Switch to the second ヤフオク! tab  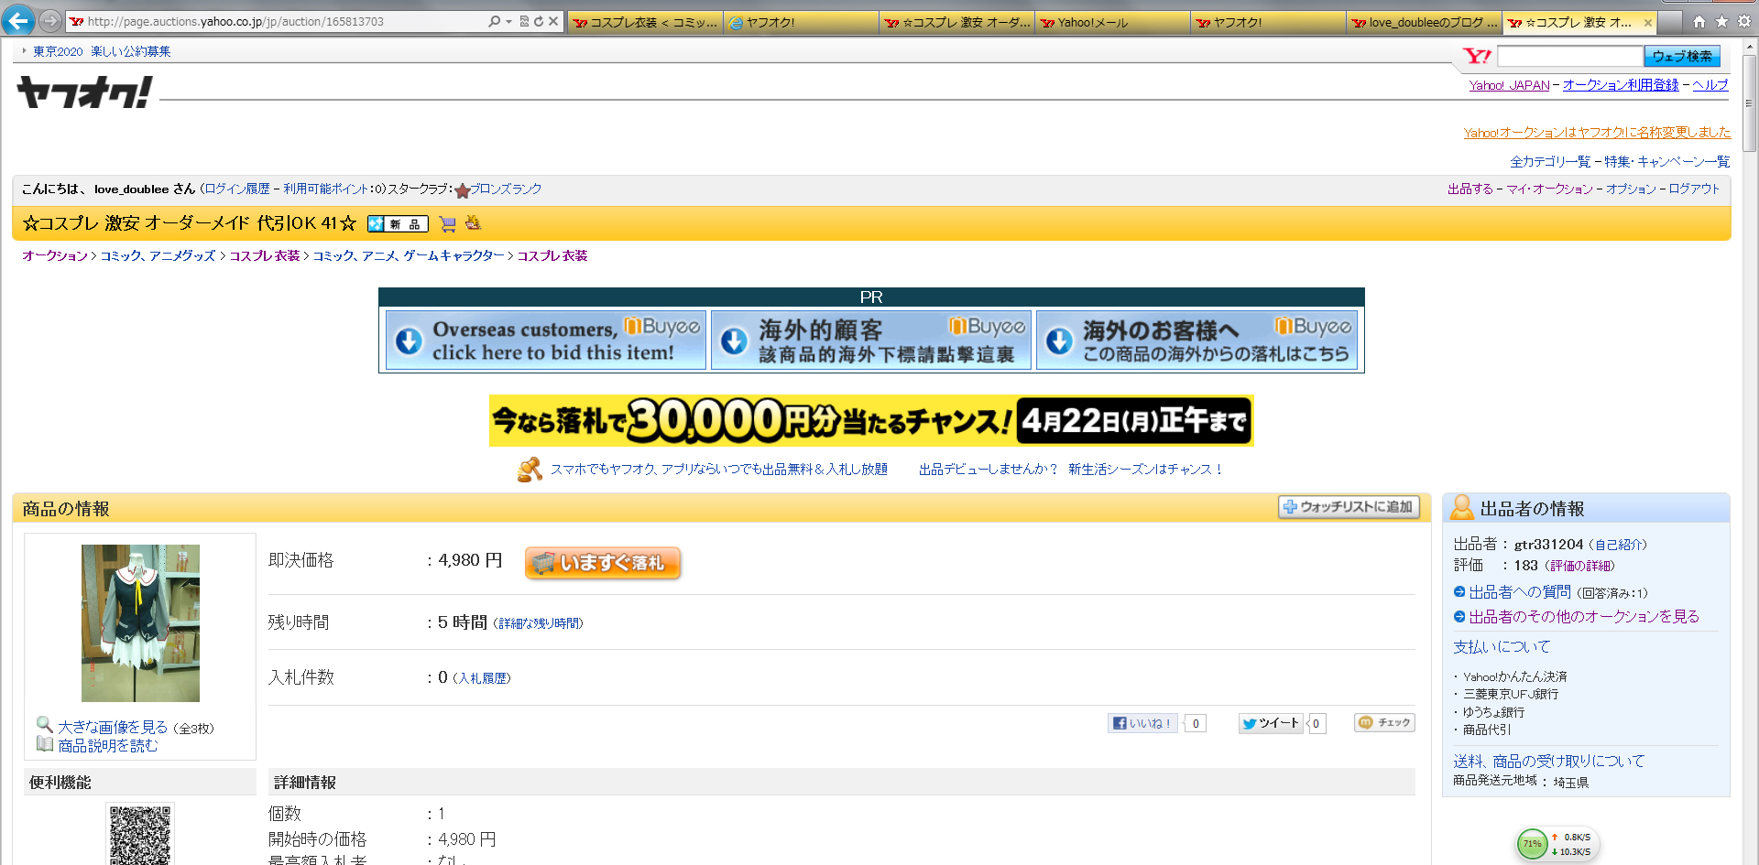coord(1268,22)
